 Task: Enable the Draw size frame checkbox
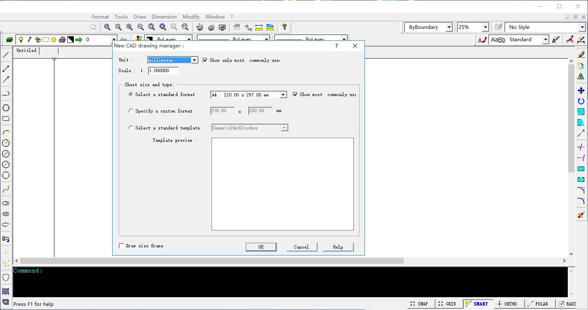pos(121,246)
